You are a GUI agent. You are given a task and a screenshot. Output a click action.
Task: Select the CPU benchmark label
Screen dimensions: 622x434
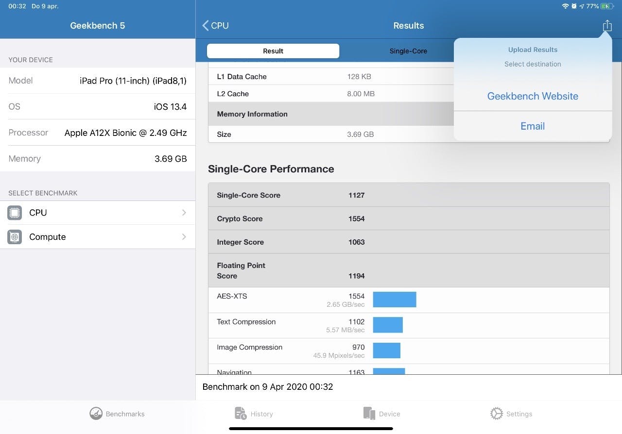coord(38,213)
